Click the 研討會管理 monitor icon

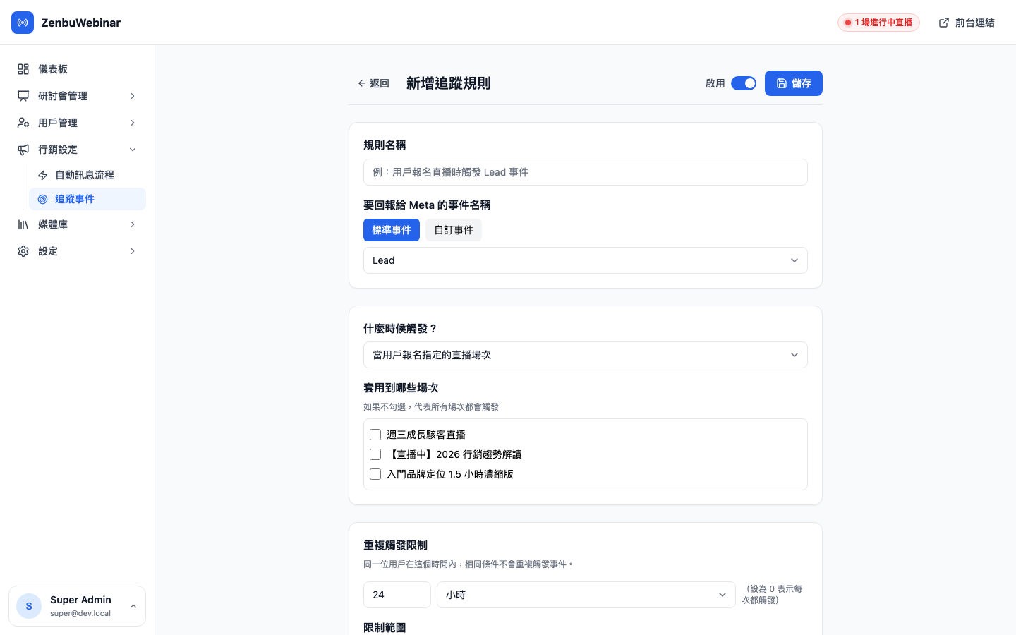pos(23,96)
